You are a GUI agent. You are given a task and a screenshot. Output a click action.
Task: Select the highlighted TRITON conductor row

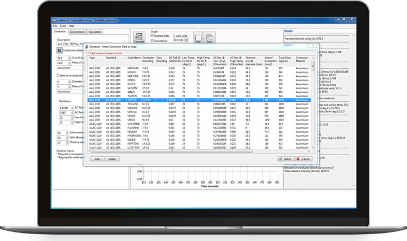click(199, 100)
